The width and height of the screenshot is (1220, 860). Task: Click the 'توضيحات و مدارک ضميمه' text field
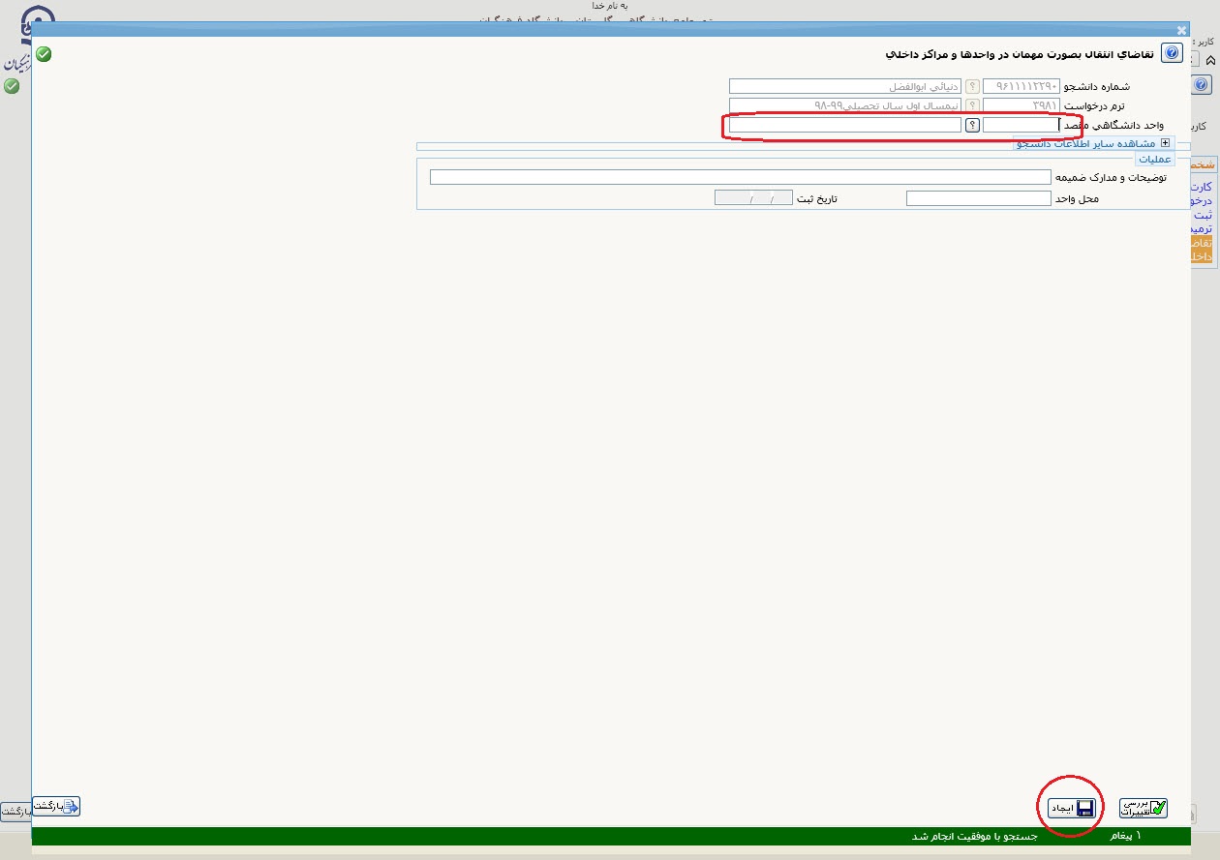pos(740,177)
